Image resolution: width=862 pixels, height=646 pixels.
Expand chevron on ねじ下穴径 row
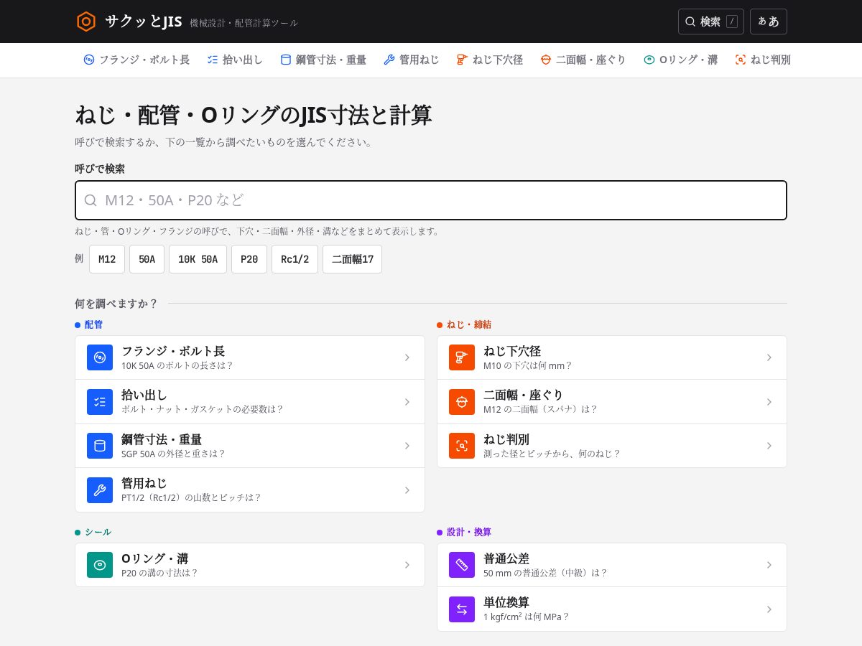[x=769, y=357]
